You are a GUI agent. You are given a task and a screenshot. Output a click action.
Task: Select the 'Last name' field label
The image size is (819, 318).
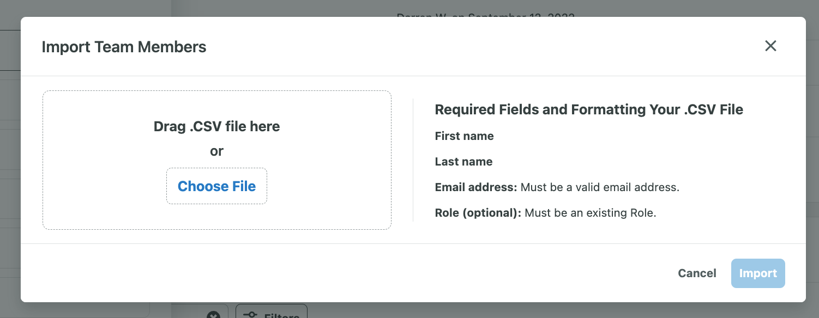pyautogui.click(x=463, y=162)
